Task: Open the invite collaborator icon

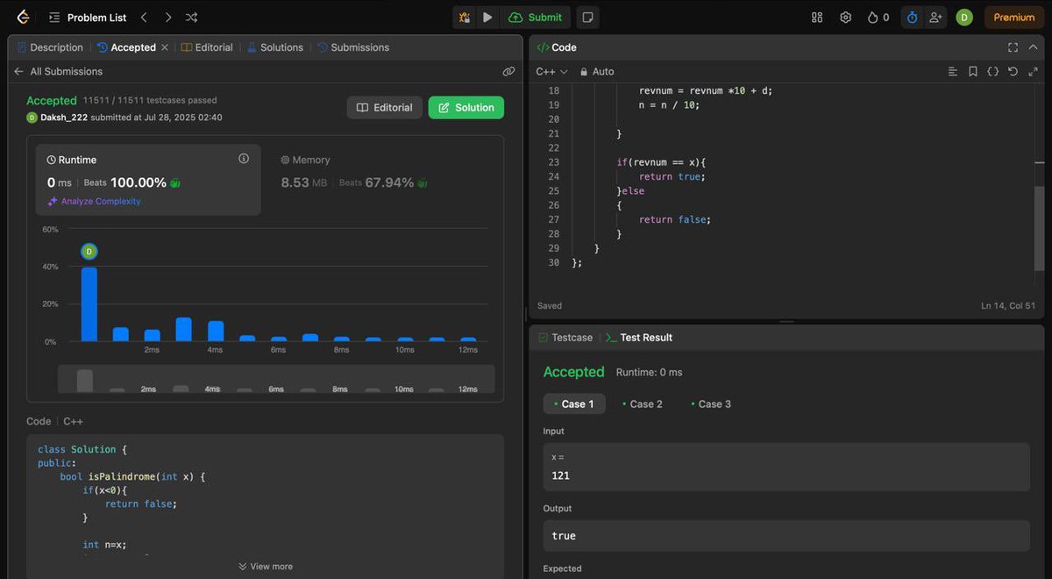Action: (x=935, y=18)
